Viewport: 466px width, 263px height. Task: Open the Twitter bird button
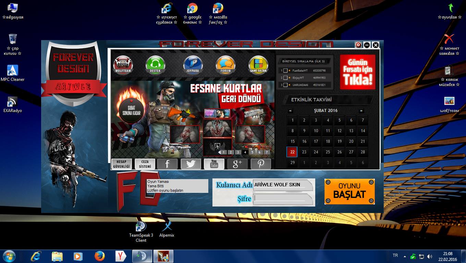click(x=191, y=164)
